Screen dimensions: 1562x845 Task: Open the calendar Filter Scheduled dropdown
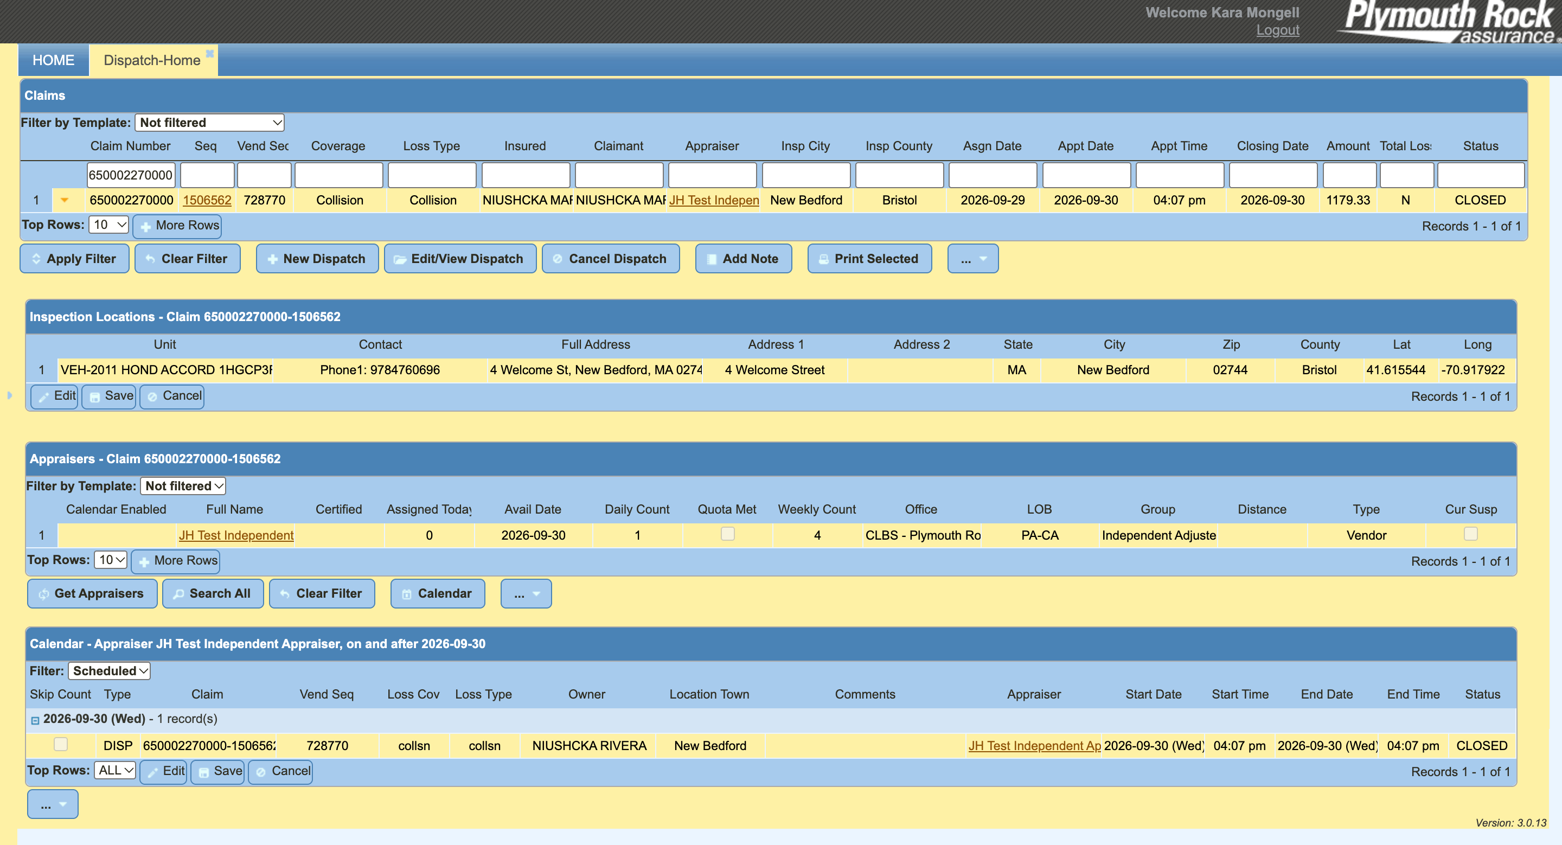[x=109, y=671]
